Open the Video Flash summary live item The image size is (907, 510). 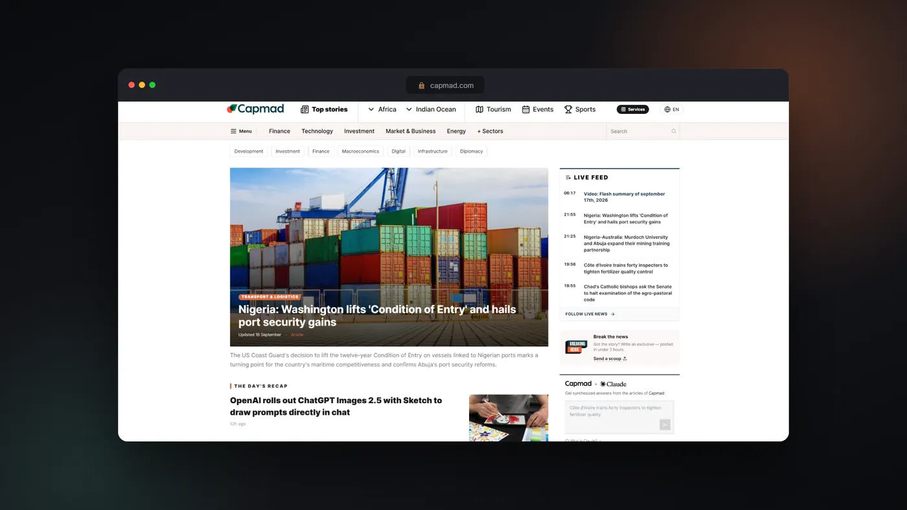point(625,197)
